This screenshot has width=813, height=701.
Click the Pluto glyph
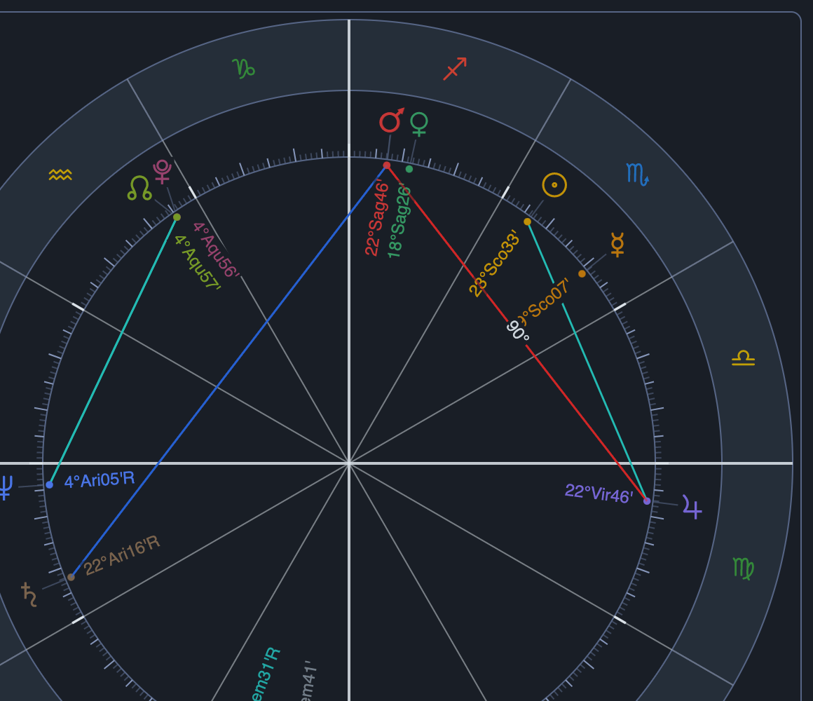pyautogui.click(x=163, y=172)
